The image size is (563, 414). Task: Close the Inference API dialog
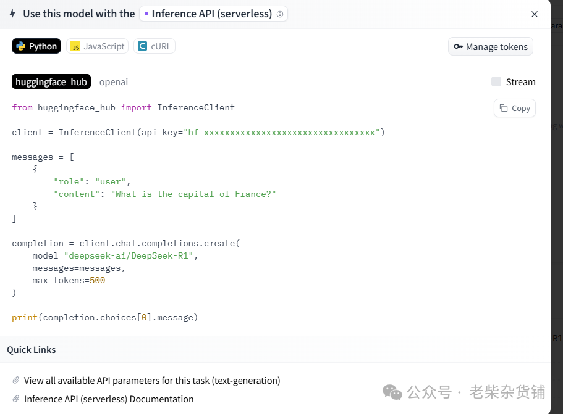click(x=535, y=14)
